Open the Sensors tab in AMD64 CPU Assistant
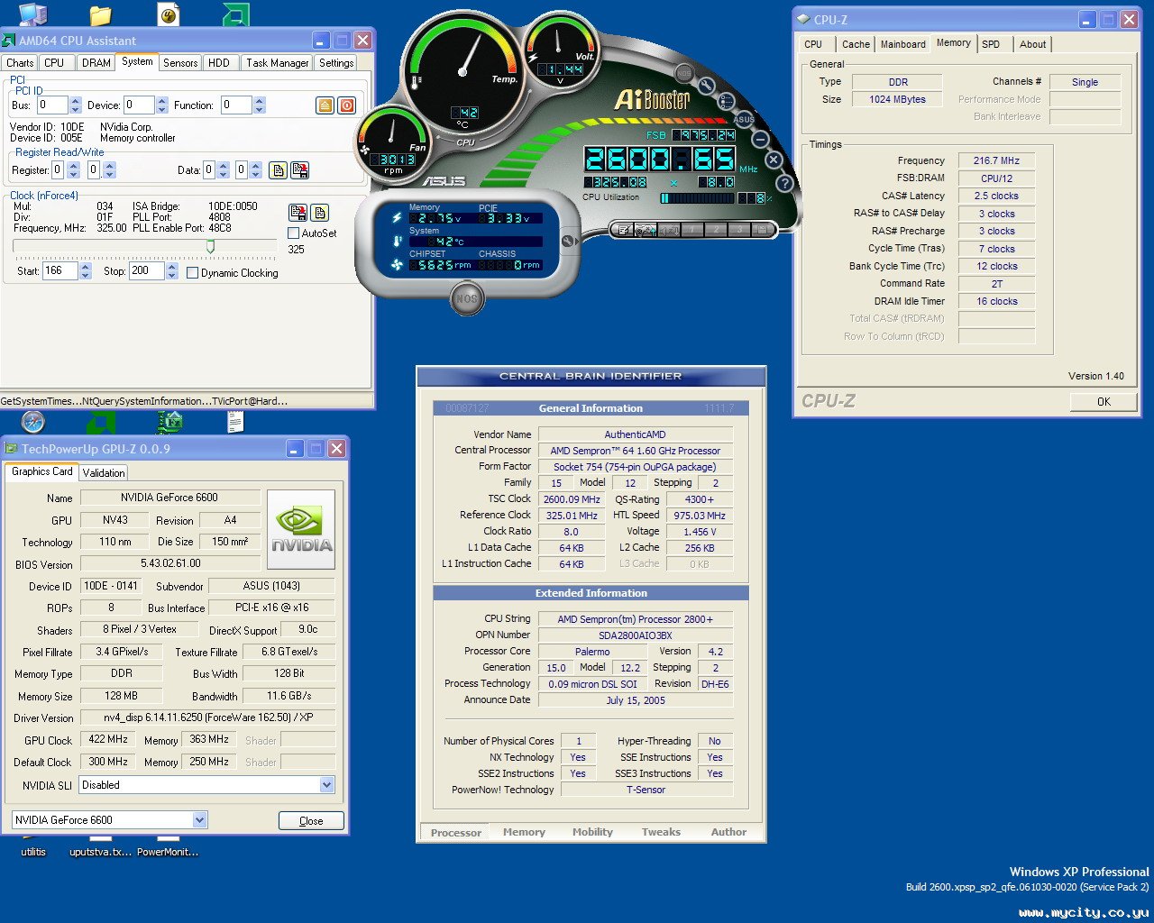Screen dimensions: 1154x923 tap(180, 63)
